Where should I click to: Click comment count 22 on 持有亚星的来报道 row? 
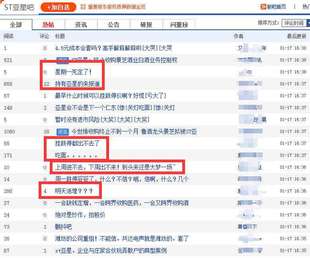47,84
